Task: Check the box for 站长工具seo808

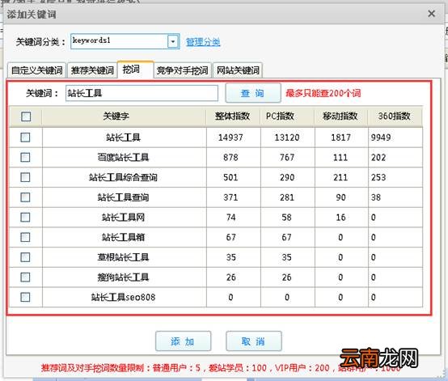Action: click(x=25, y=297)
